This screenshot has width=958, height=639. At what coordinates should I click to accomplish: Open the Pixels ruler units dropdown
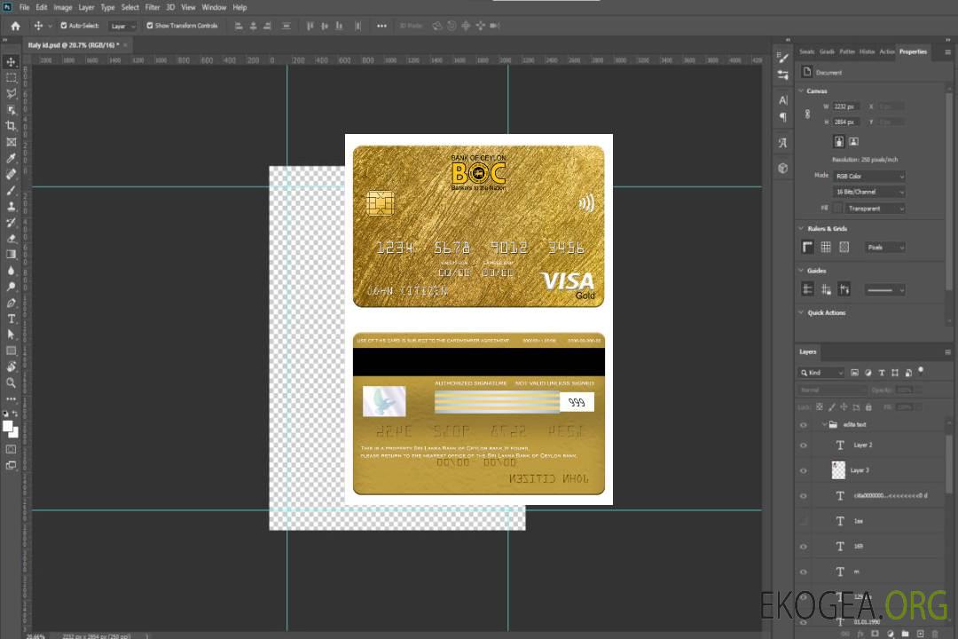click(885, 247)
